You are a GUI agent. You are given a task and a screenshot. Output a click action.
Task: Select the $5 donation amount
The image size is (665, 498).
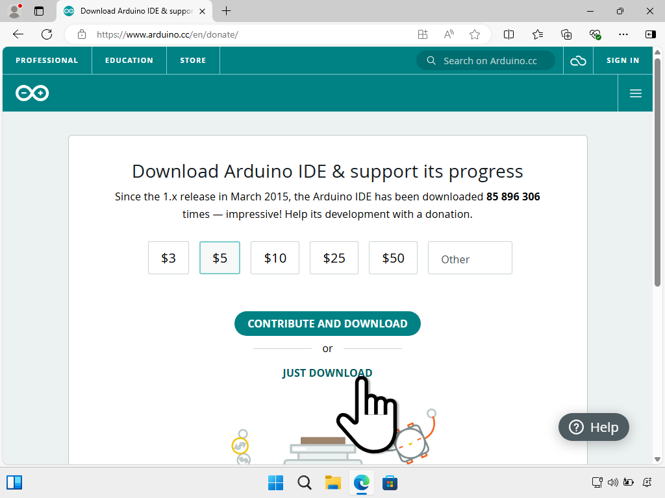tap(220, 258)
